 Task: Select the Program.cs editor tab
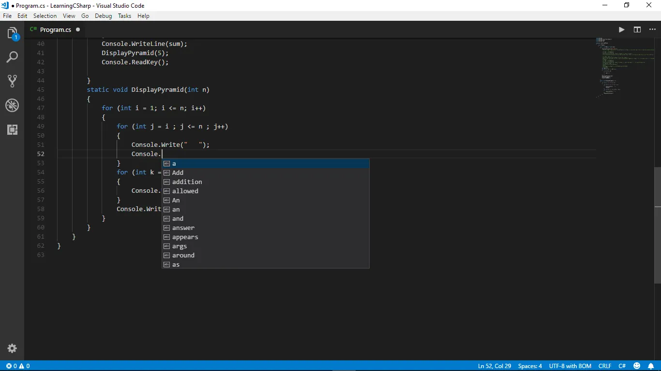[x=55, y=29]
